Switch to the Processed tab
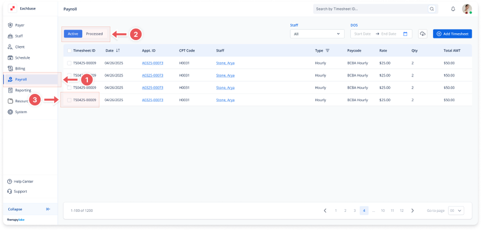 [x=94, y=34]
